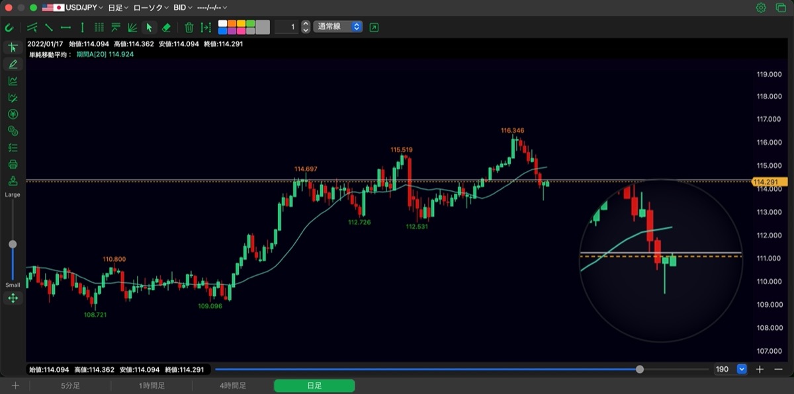Screen dimensions: 794x394
Task: Click the multi-window layout icon
Action: click(x=781, y=8)
